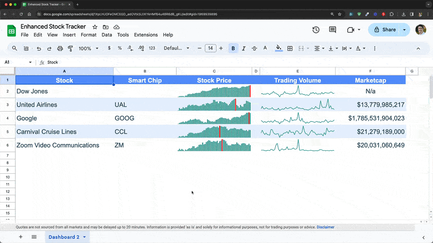Open more number formats 123
This screenshot has width=433, height=243.
click(152, 48)
